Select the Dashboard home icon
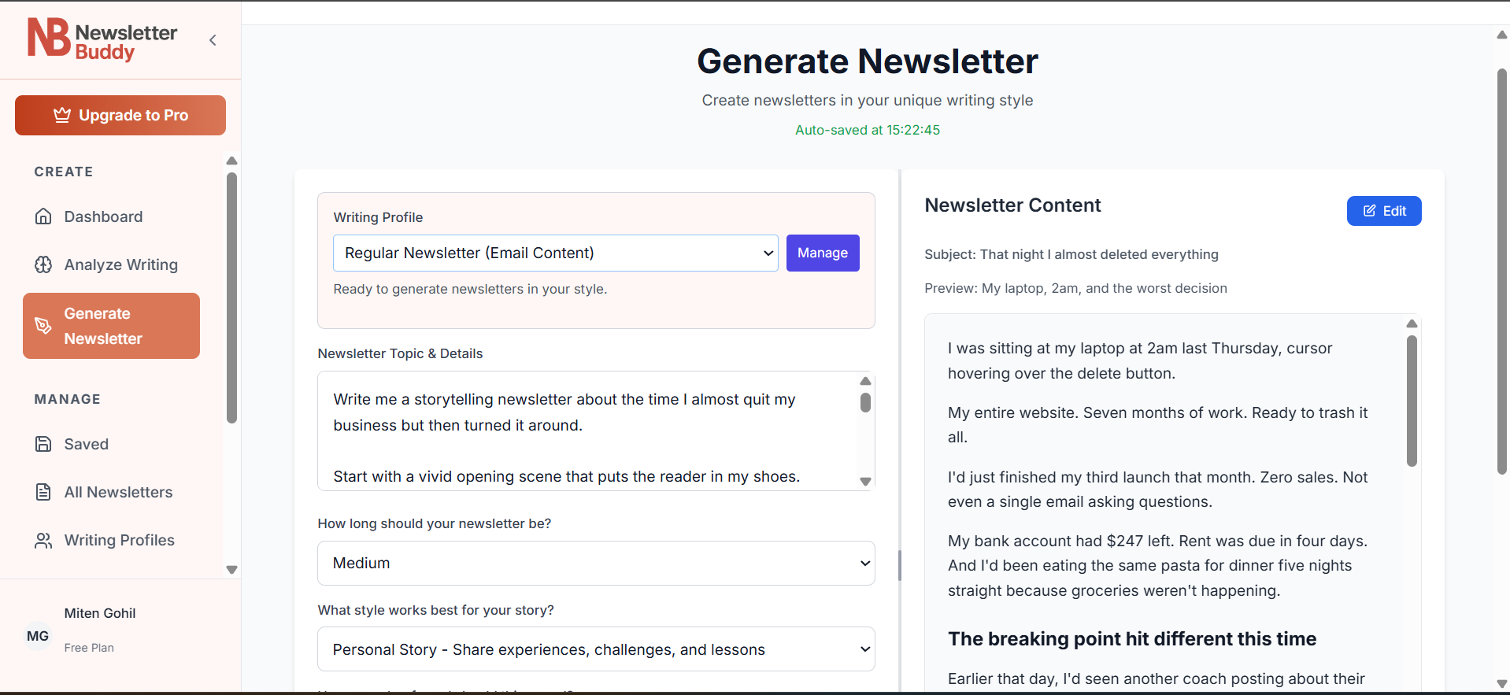Image resolution: width=1510 pixels, height=695 pixels. coord(43,216)
